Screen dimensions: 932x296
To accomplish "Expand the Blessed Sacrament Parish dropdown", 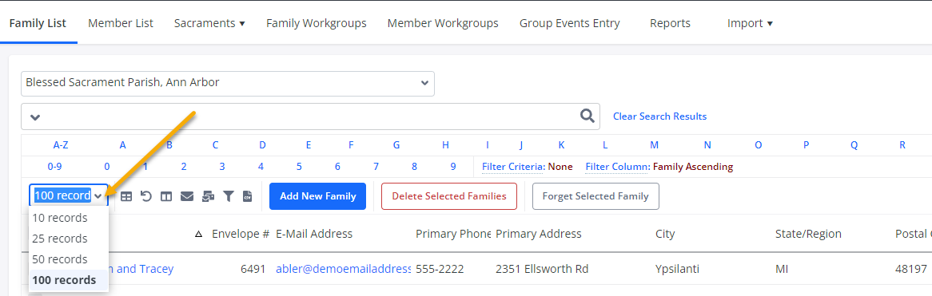I will click(228, 83).
